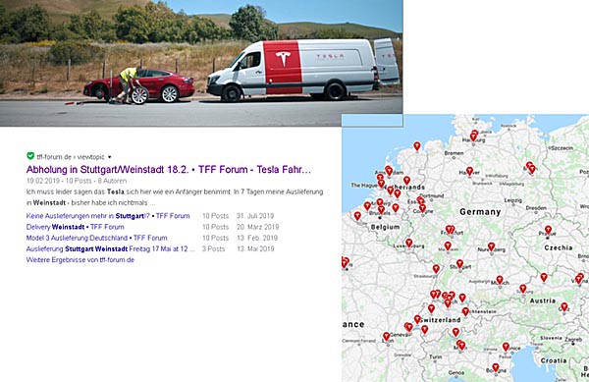Click Weitere Ergebnisse von tff-forum.de
The height and width of the screenshot is (382, 589).
(80, 260)
